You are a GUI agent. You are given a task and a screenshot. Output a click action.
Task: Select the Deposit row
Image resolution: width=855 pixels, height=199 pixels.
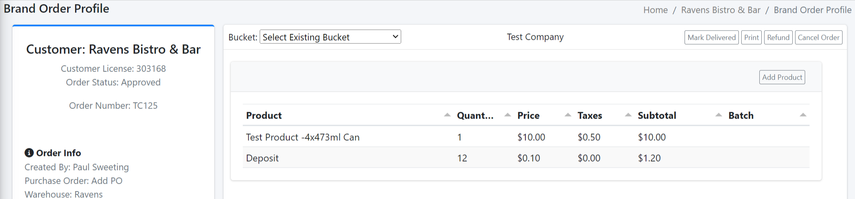click(262, 158)
